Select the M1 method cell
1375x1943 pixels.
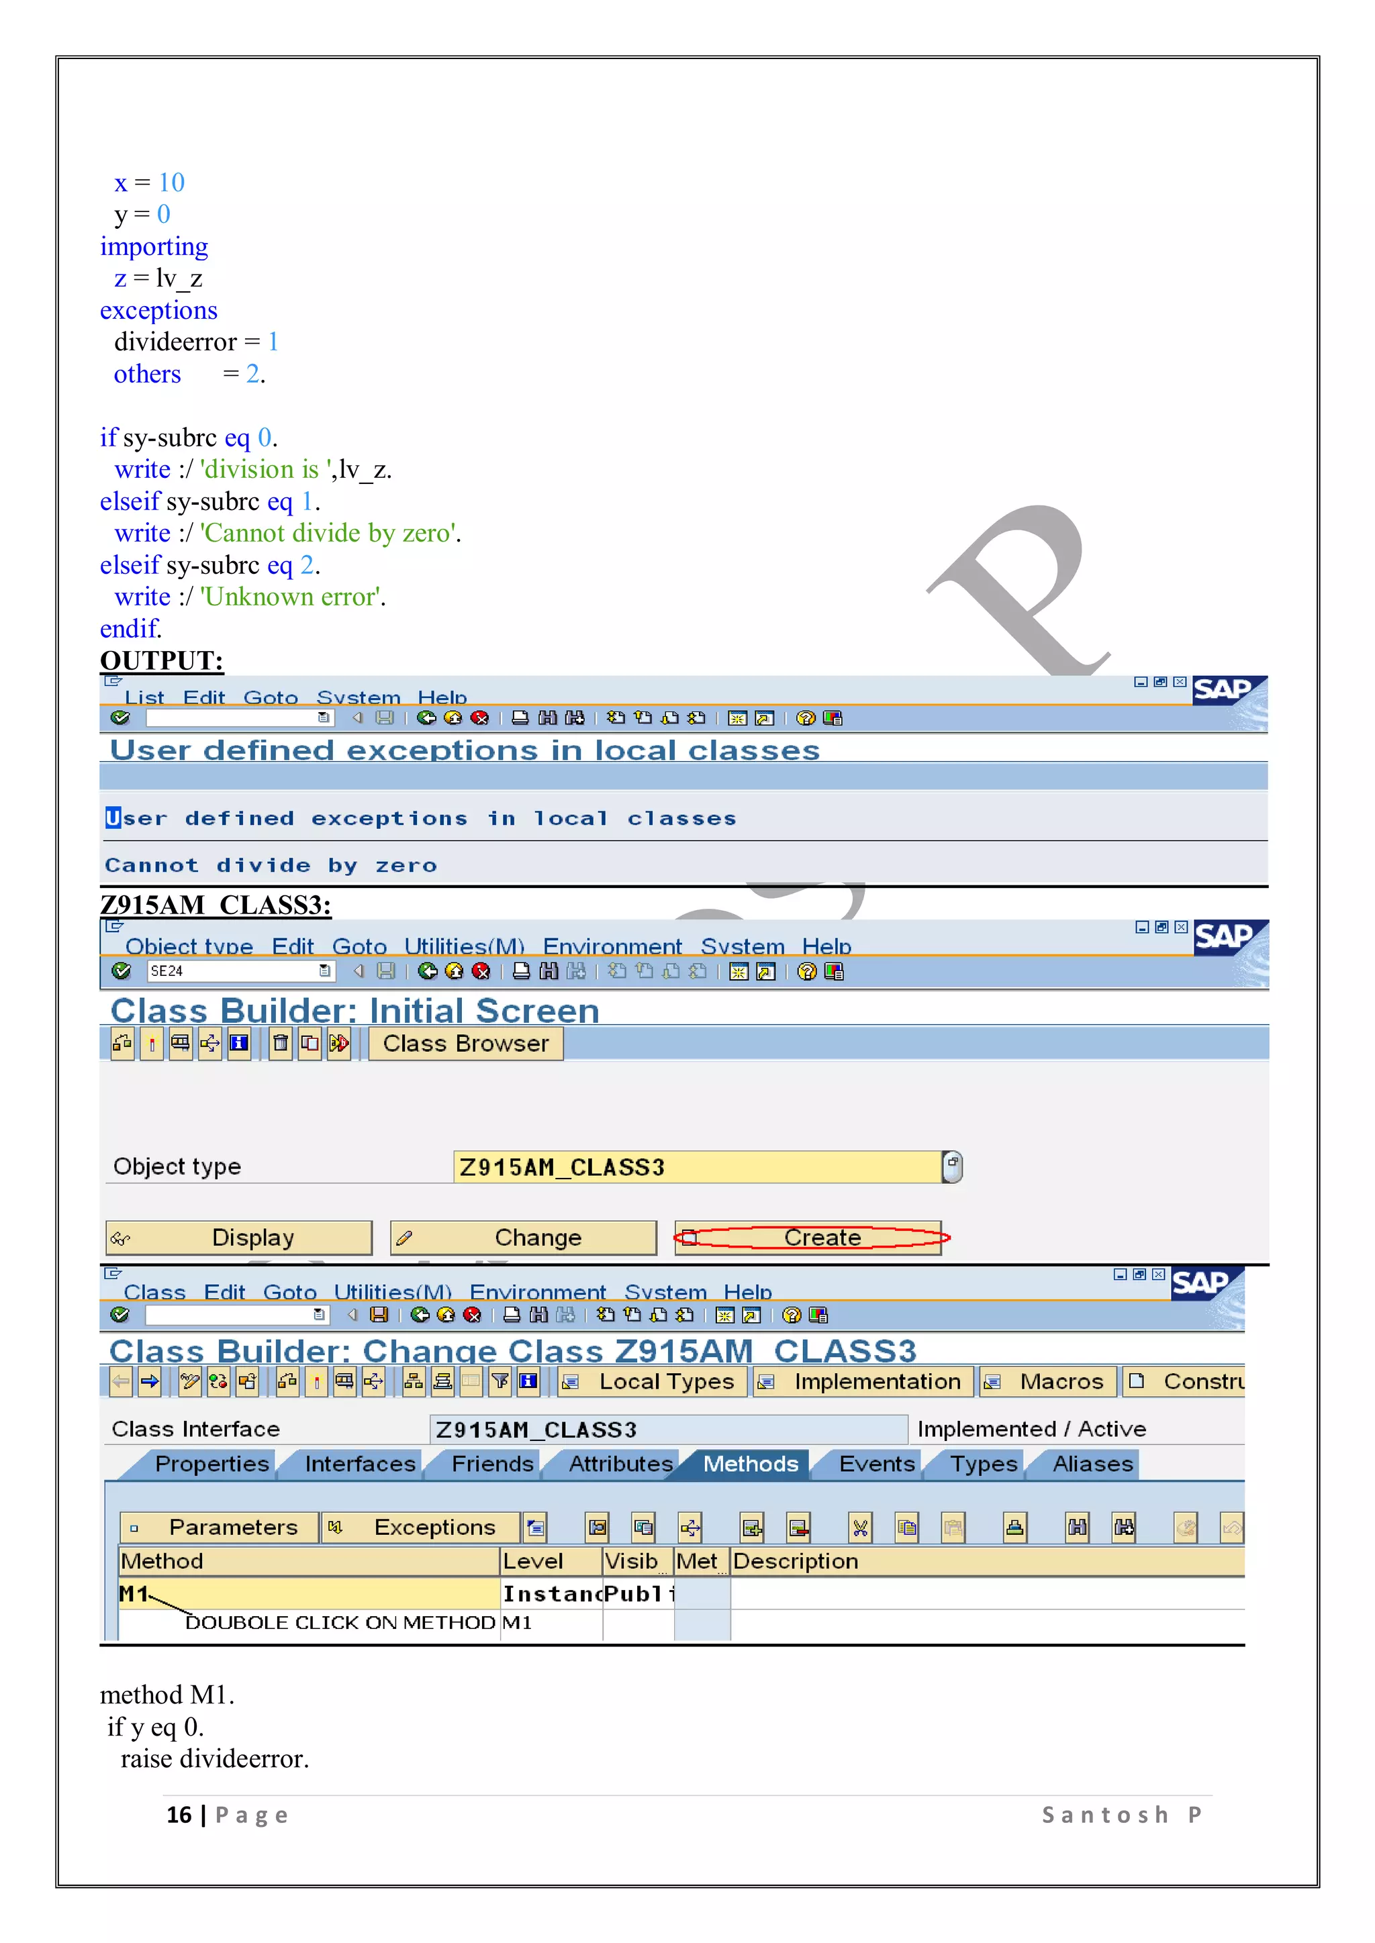coord(309,1595)
